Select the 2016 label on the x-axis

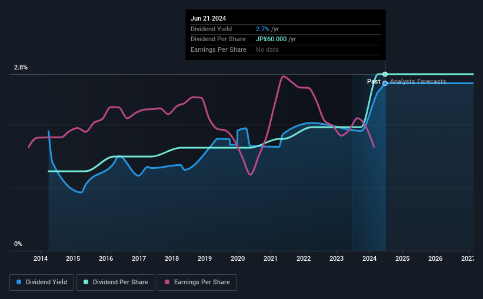106,258
